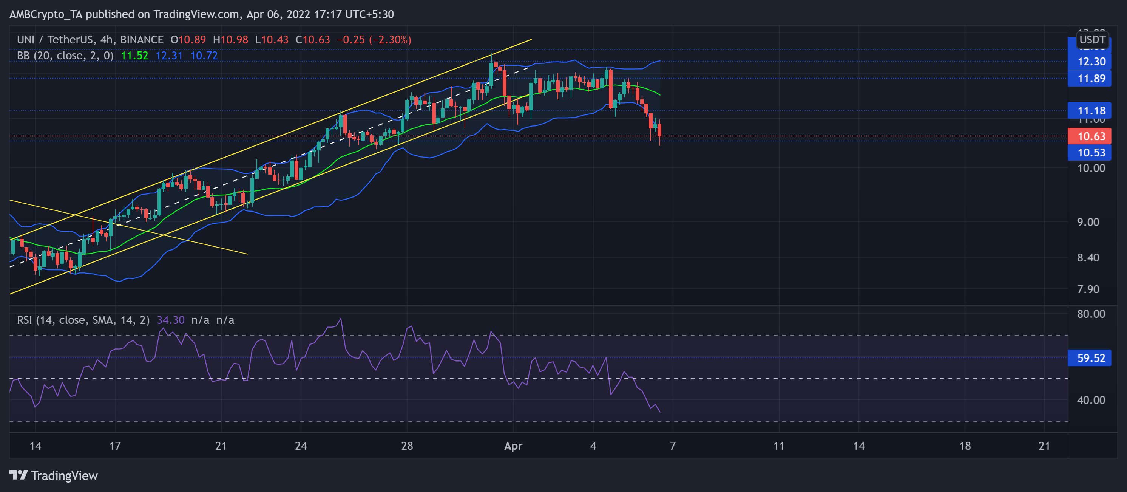Click the 10.00 label on price scale
Viewport: 1127px width, 492px height.
[x=1091, y=168]
